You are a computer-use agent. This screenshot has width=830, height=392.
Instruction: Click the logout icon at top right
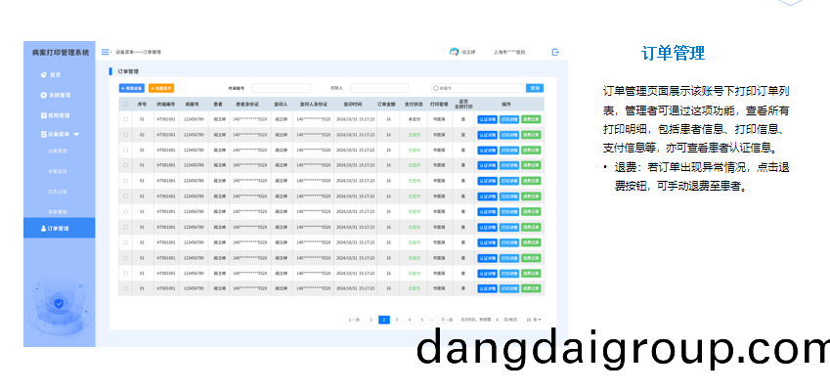pos(555,52)
